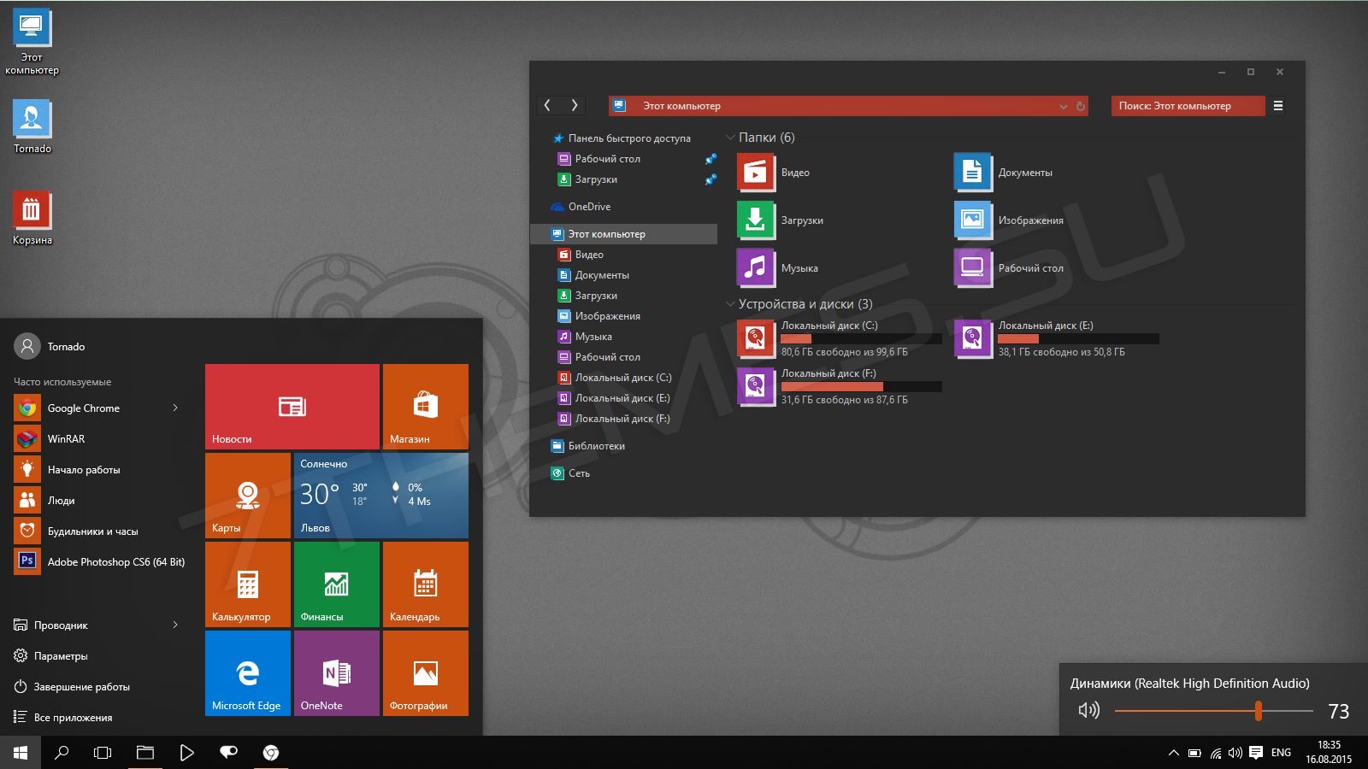Click the Корзина recycle bin desktop icon
The image size is (1368, 769).
click(x=32, y=218)
